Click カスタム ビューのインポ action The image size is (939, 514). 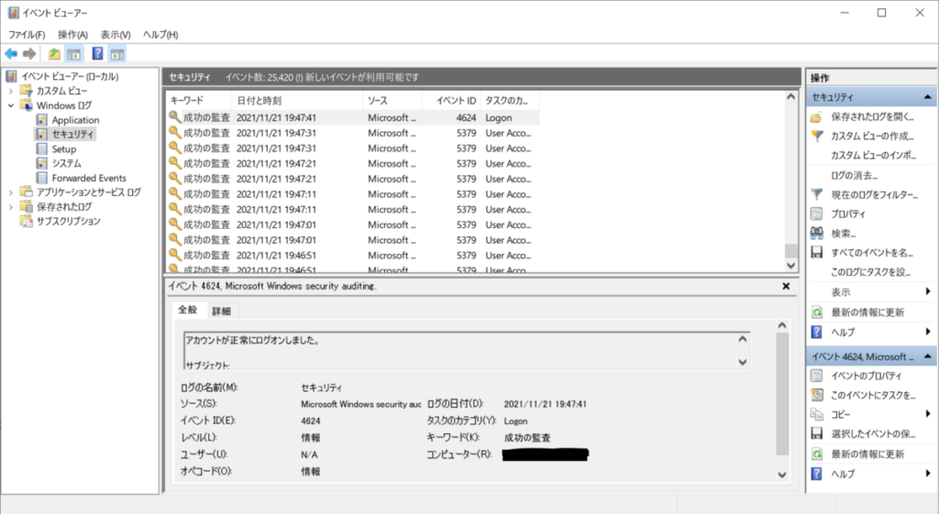[x=873, y=156]
